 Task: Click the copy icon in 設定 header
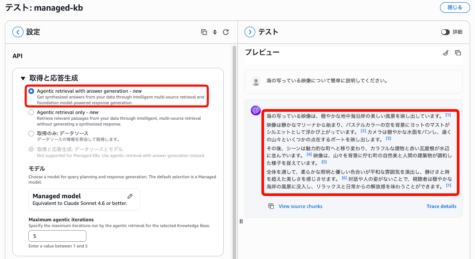click(x=204, y=32)
